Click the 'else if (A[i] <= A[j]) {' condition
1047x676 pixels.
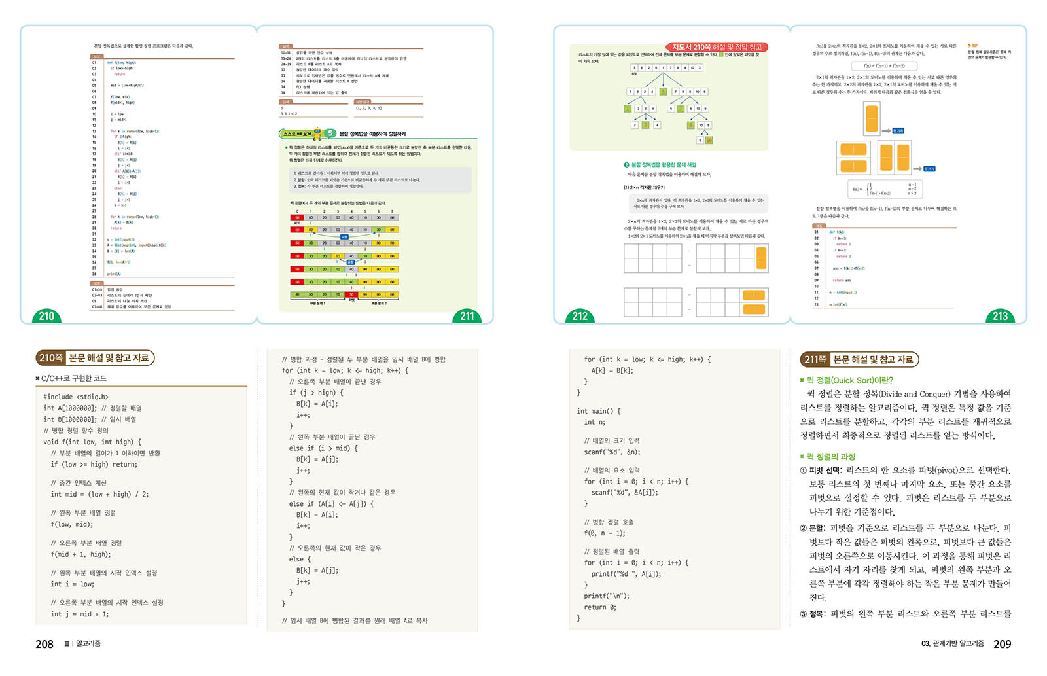coord(332,504)
